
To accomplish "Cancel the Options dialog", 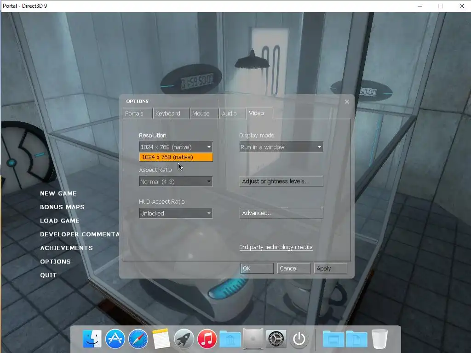I will point(293,268).
